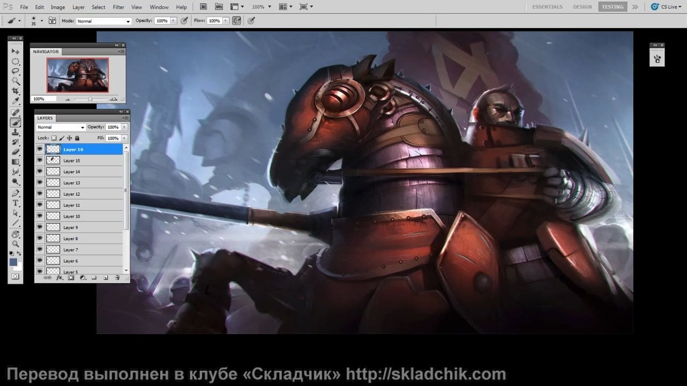Select the Line tool

pyautogui.click(x=16, y=223)
